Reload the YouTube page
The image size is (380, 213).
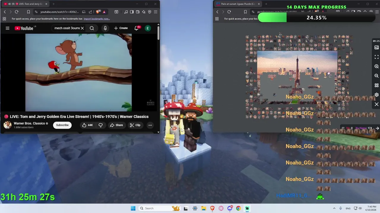coord(17,12)
